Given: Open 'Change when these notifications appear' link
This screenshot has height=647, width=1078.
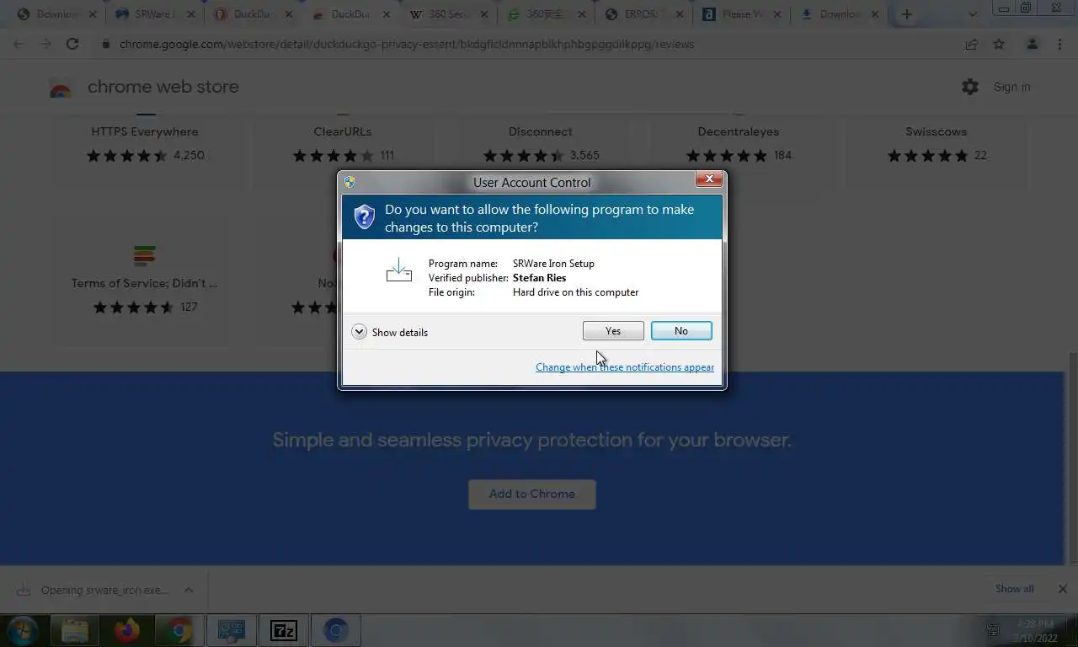Looking at the screenshot, I should coord(625,367).
